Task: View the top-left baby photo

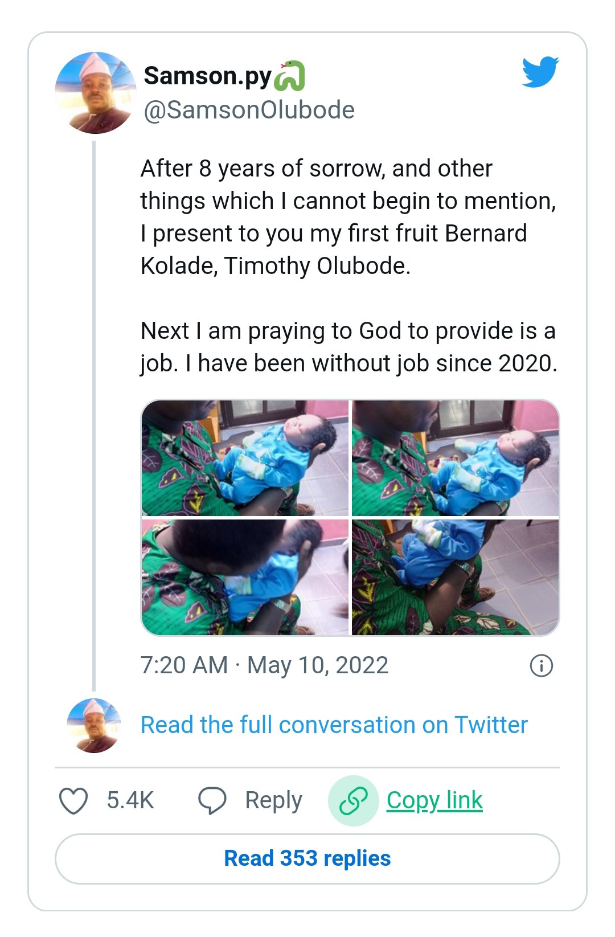Action: point(245,458)
